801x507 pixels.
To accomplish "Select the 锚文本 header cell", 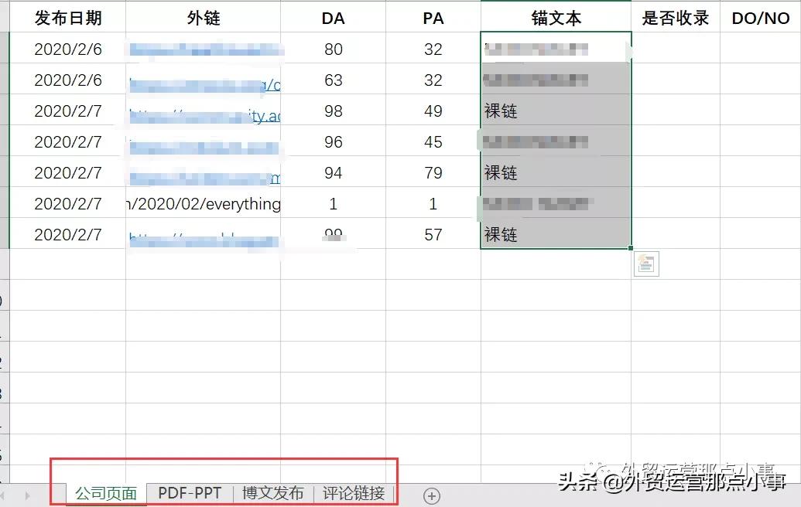I will 556,18.
